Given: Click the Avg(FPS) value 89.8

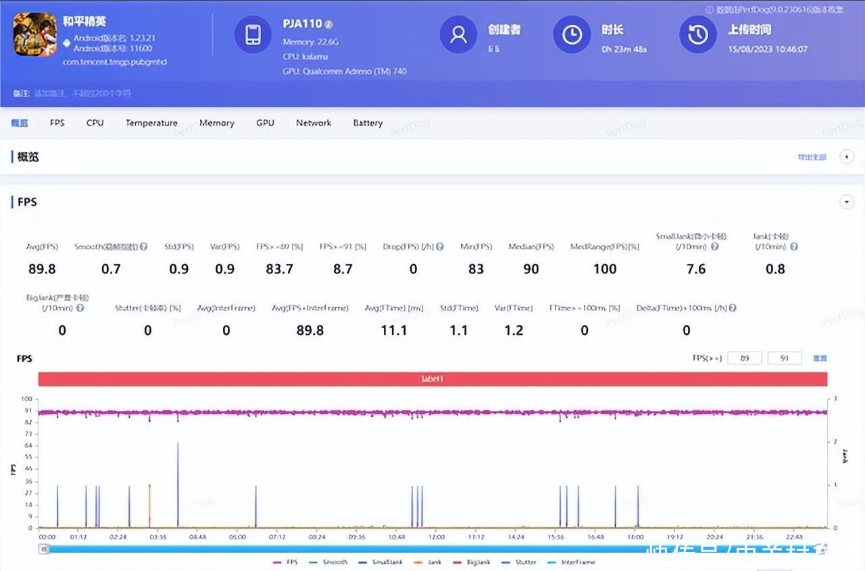Looking at the screenshot, I should (x=42, y=269).
